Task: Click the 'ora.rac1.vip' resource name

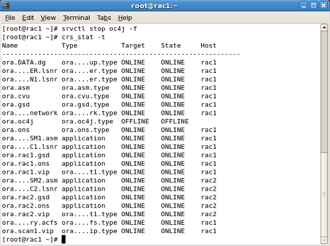Action: click(x=26, y=172)
